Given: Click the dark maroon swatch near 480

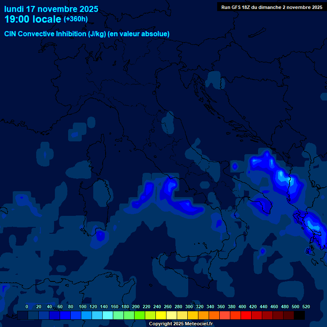Looking at the screenshot, I should click(x=289, y=316).
